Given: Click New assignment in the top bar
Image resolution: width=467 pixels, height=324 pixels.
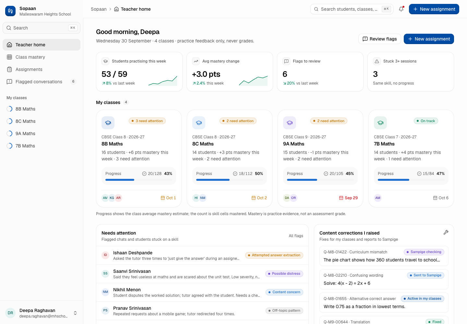Looking at the screenshot, I should click(x=434, y=9).
